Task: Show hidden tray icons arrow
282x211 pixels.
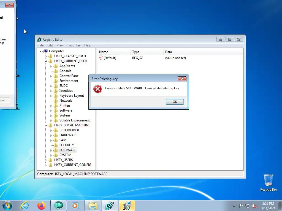Action: [234, 206]
